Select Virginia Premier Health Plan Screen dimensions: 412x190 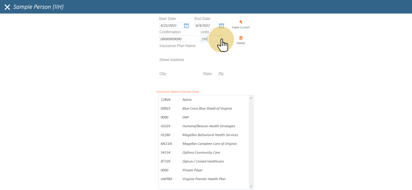click(203, 179)
